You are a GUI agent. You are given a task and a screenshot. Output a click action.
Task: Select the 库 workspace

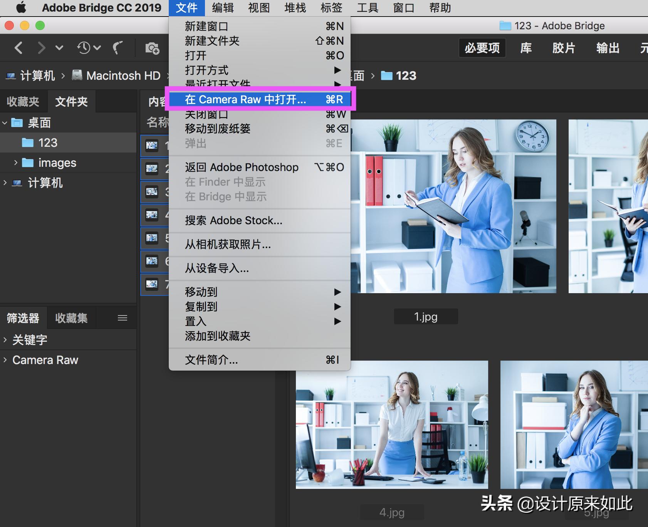pos(526,48)
